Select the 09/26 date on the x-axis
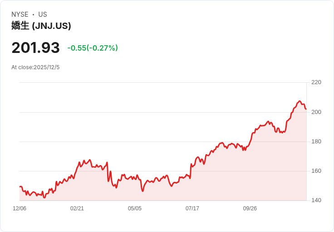334x232 pixels. pyautogui.click(x=250, y=208)
